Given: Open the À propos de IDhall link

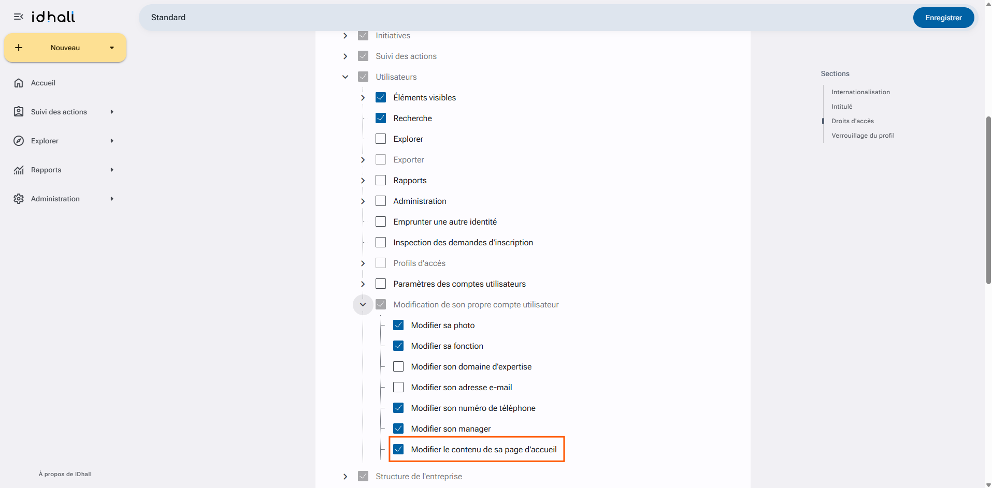Looking at the screenshot, I should (x=65, y=474).
